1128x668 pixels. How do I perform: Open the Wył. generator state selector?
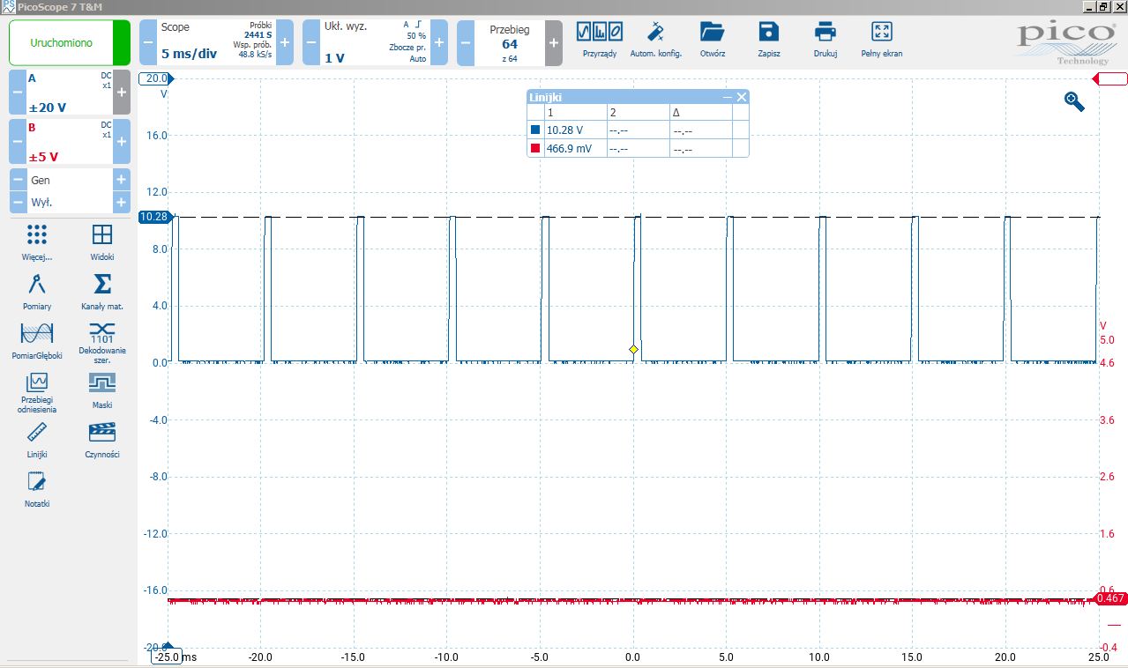[x=70, y=202]
